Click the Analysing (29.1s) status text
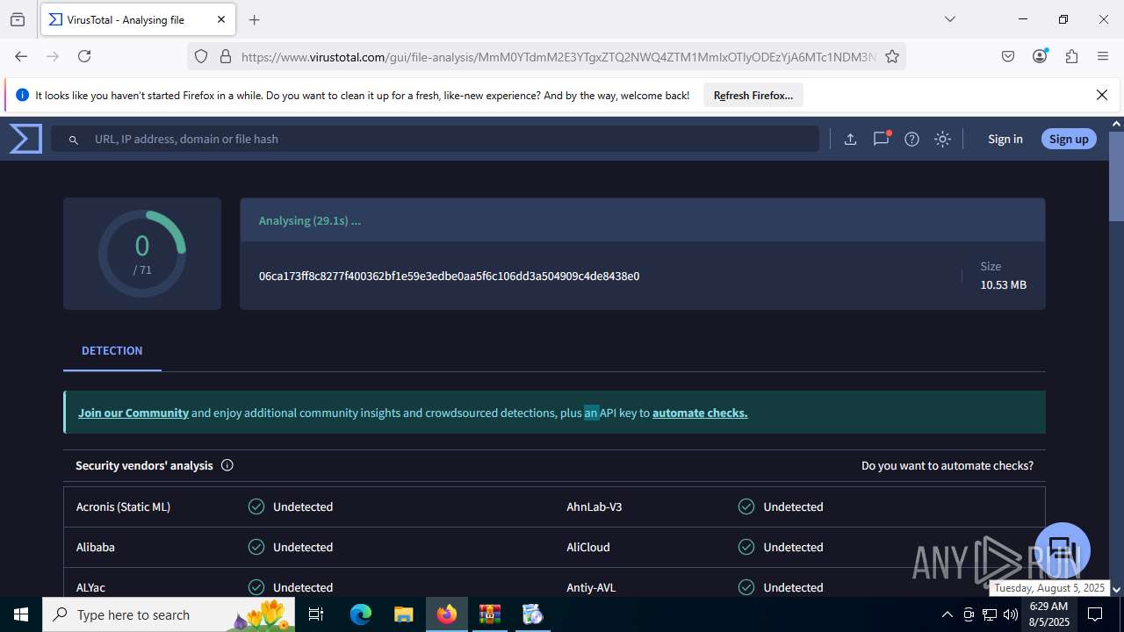This screenshot has width=1124, height=632. click(x=309, y=220)
